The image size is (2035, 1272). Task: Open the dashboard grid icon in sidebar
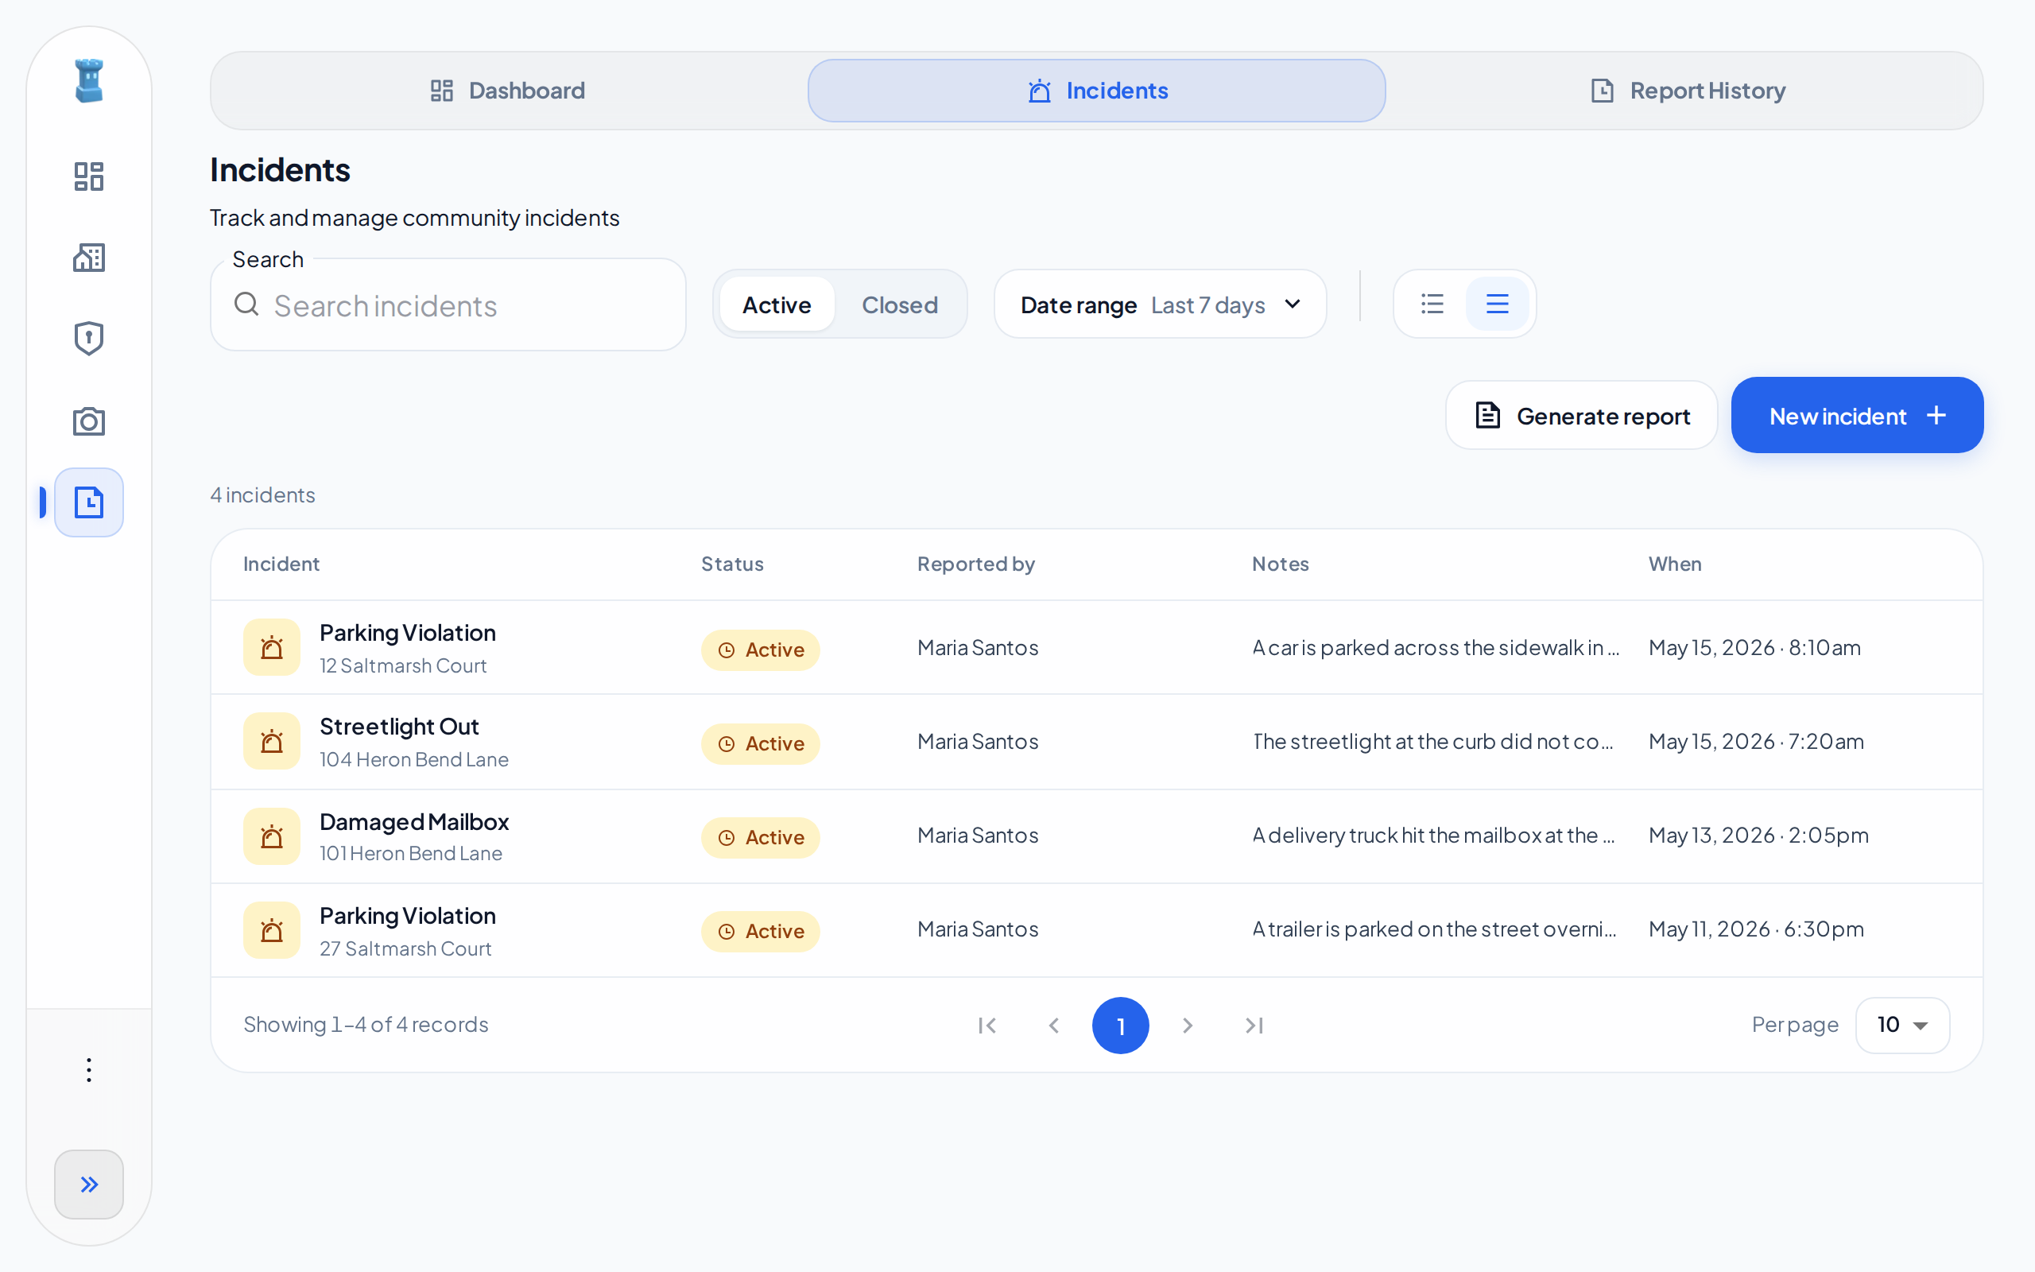[88, 176]
